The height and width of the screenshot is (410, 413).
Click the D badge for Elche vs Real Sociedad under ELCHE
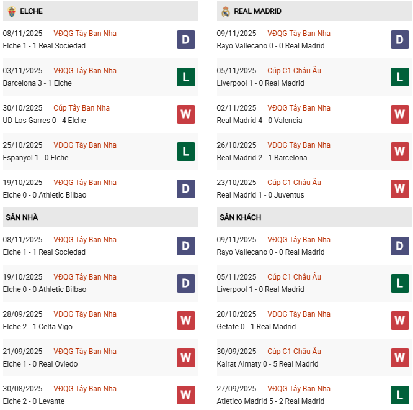pyautogui.click(x=186, y=40)
